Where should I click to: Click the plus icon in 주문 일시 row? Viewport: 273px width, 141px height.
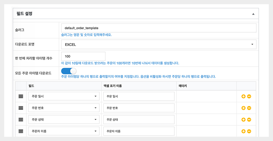[x=243, y=96]
